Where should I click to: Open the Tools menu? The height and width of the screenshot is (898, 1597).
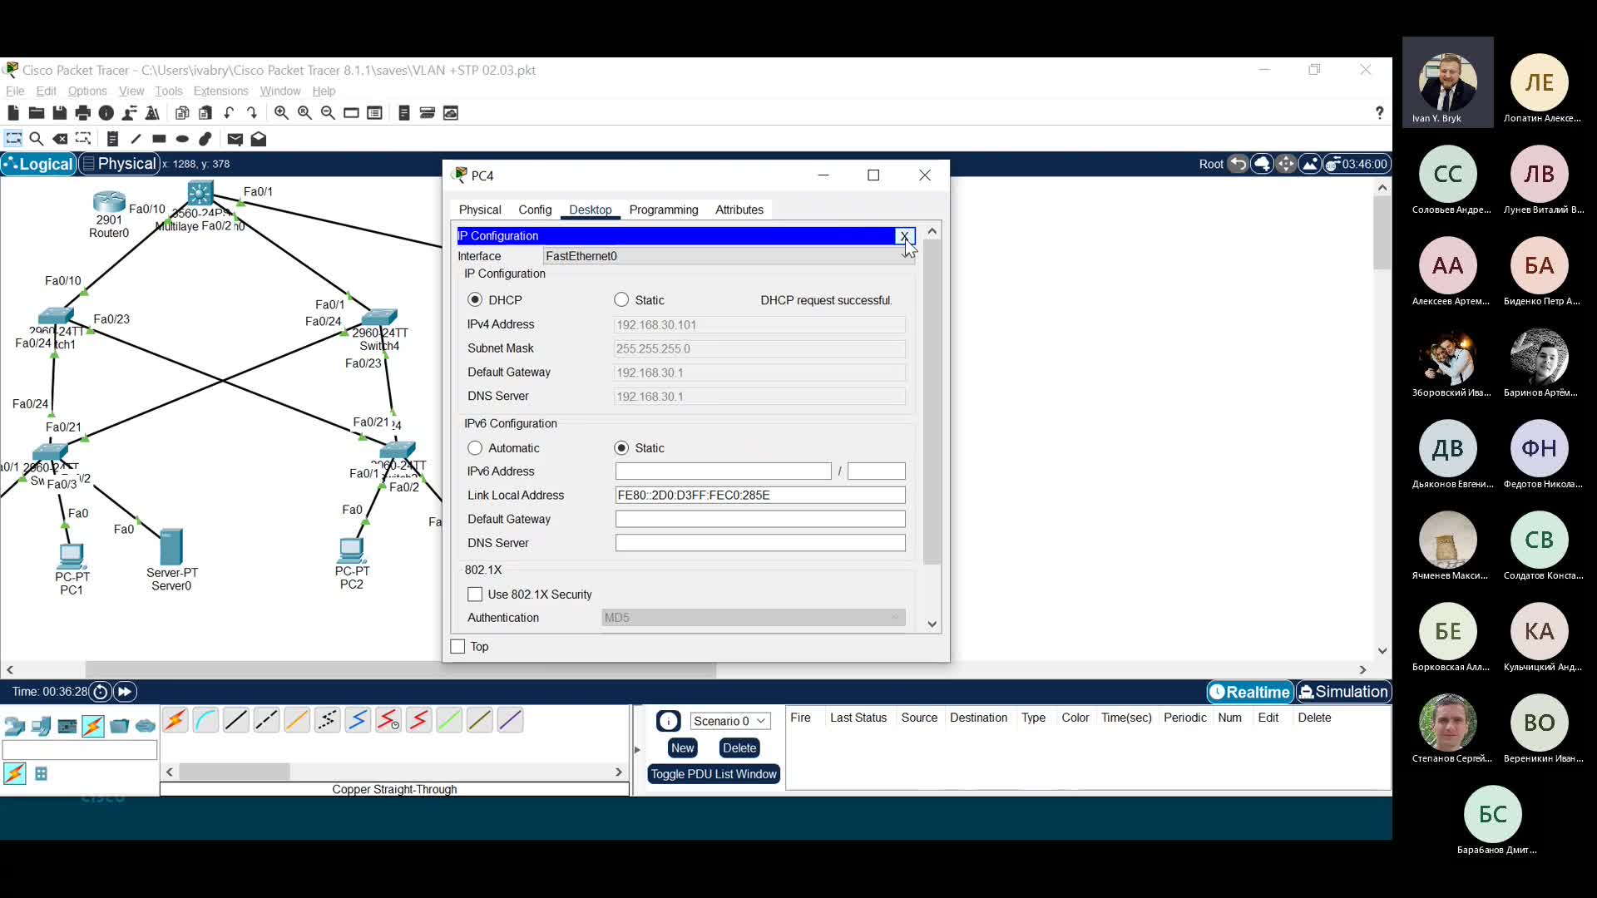(168, 91)
